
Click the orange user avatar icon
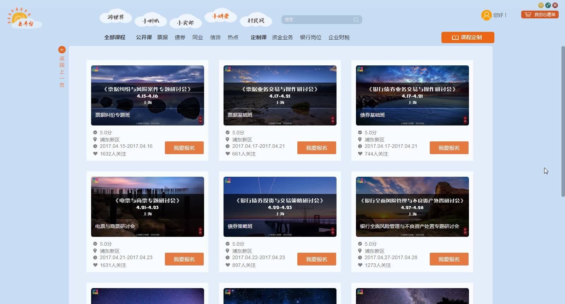click(x=486, y=15)
